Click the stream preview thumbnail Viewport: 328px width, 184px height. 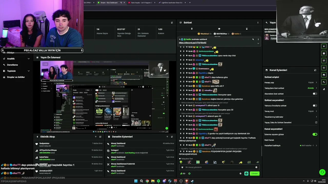click(105, 97)
